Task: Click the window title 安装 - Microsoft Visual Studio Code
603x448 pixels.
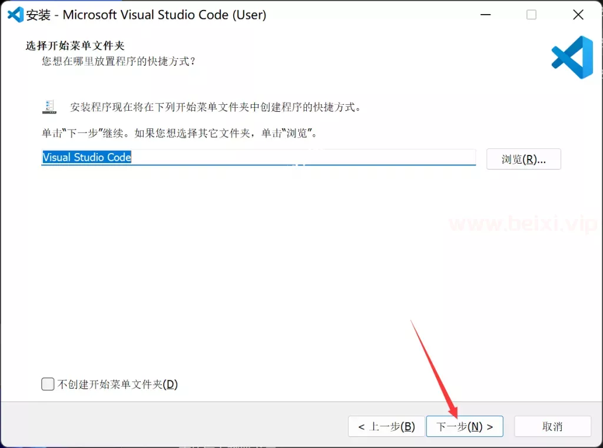Action: click(146, 15)
